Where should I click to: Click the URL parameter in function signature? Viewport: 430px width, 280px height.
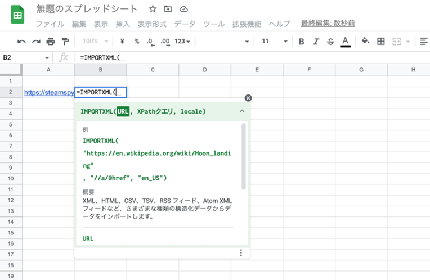coord(123,111)
